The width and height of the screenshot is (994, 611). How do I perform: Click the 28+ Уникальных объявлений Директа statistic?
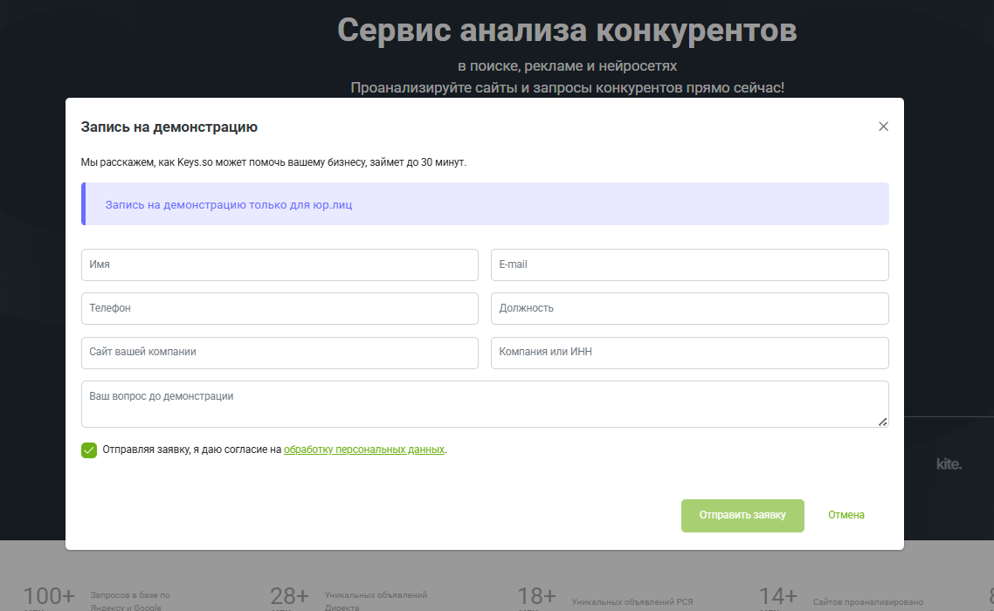tap(349, 599)
